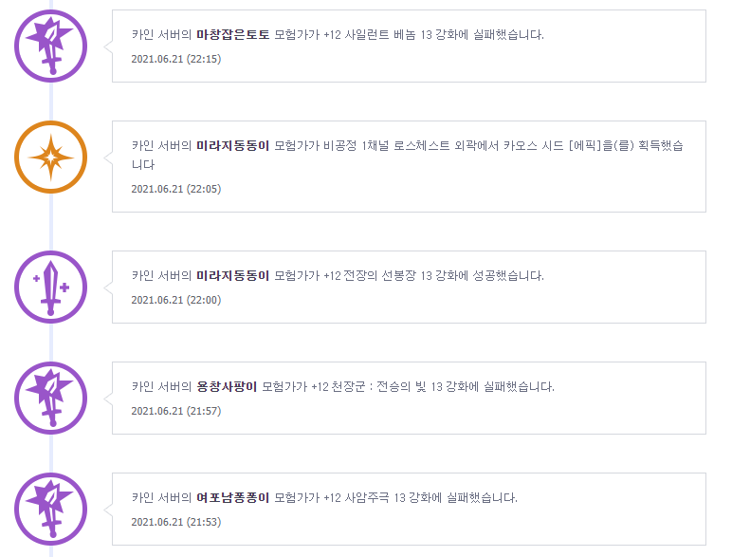The image size is (732, 557).
Task: Click the broken-sword icon beside the 21:57 entry
Action: click(51, 399)
